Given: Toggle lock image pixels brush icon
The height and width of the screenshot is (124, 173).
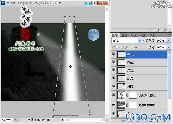Looking at the screenshot, I should point(127,47).
